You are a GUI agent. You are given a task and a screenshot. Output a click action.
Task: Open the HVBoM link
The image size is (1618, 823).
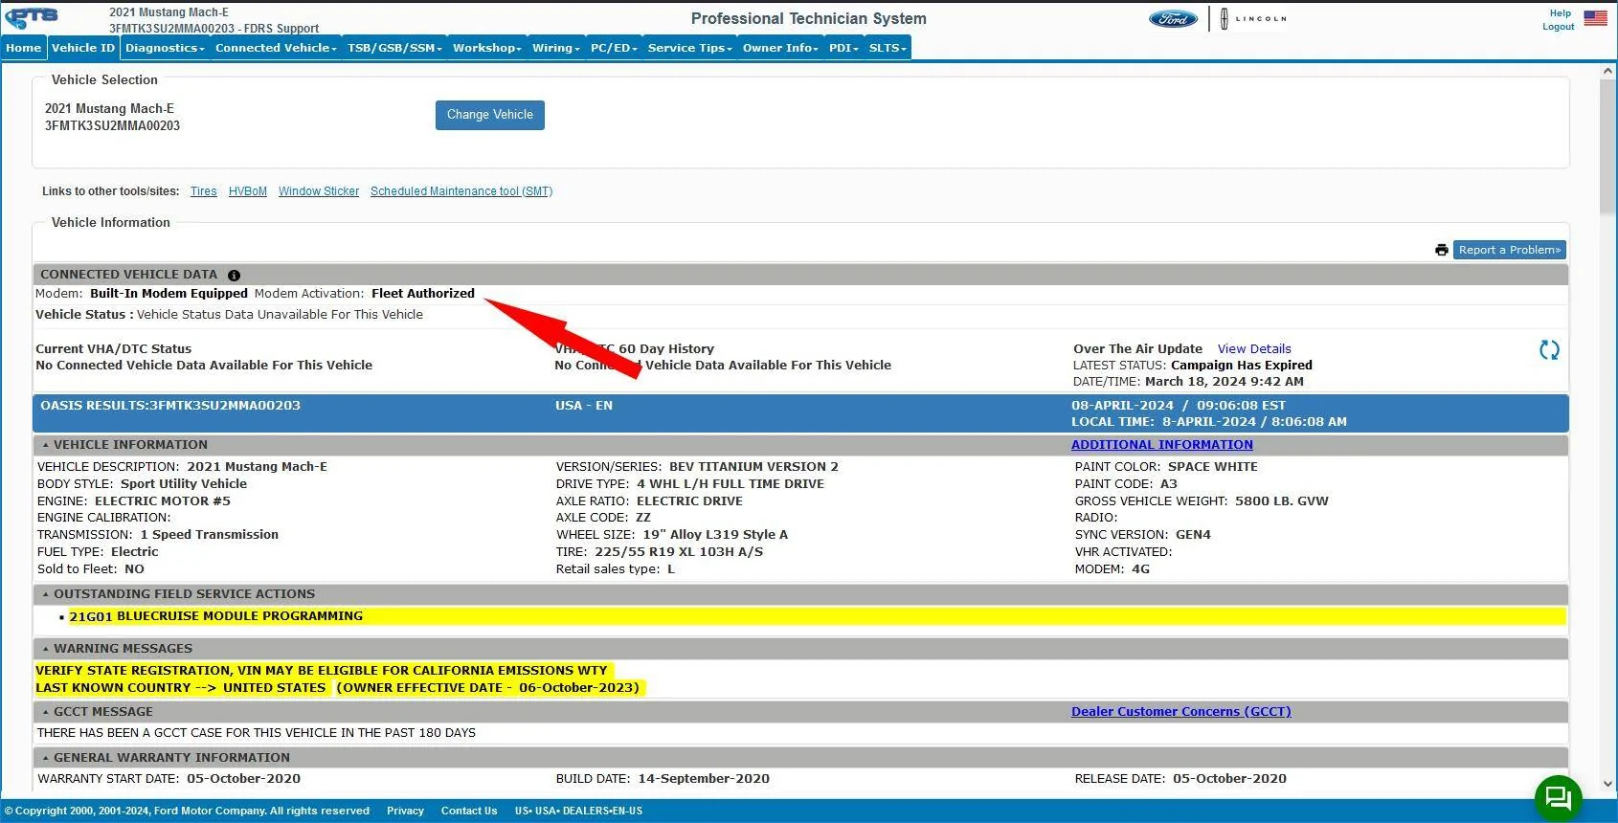[248, 191]
